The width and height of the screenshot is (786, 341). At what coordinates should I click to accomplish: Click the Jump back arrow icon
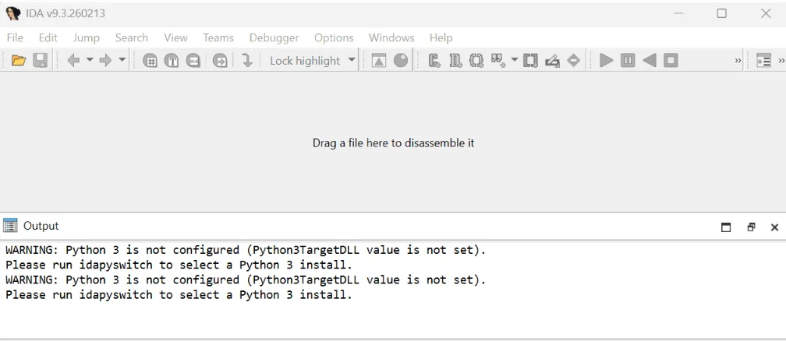pos(73,61)
